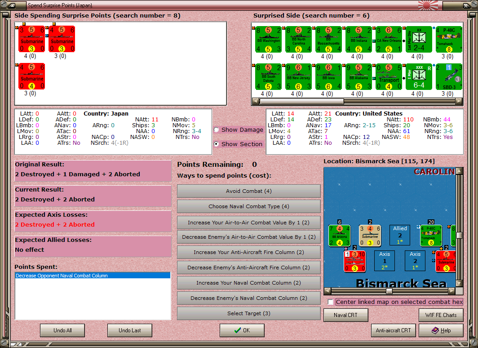478x348 pixels.
Task: Click P-40C Tomahawk counter on the map
Action: click(431, 236)
